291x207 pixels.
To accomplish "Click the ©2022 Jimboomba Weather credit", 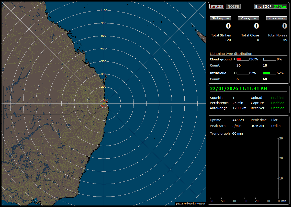I will point(191,204).
